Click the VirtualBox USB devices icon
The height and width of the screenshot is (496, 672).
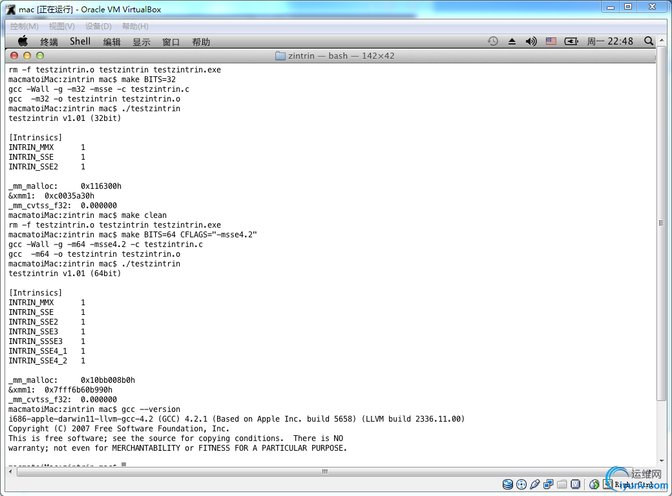click(x=535, y=484)
